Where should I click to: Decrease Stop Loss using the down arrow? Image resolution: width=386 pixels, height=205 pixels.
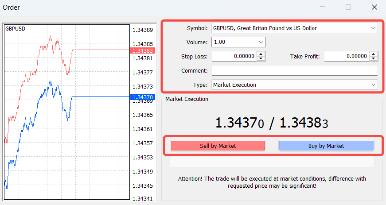[x=261, y=58]
